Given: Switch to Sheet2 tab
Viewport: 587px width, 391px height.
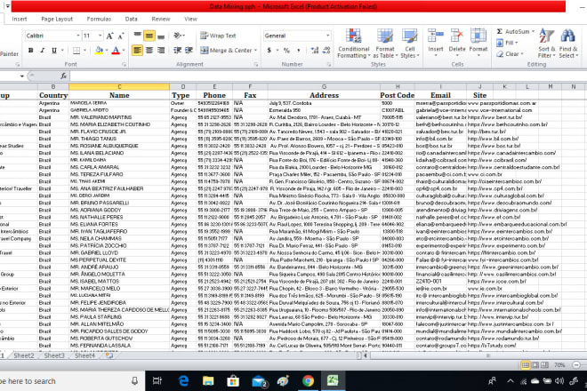Looking at the screenshot, I should 24,355.
